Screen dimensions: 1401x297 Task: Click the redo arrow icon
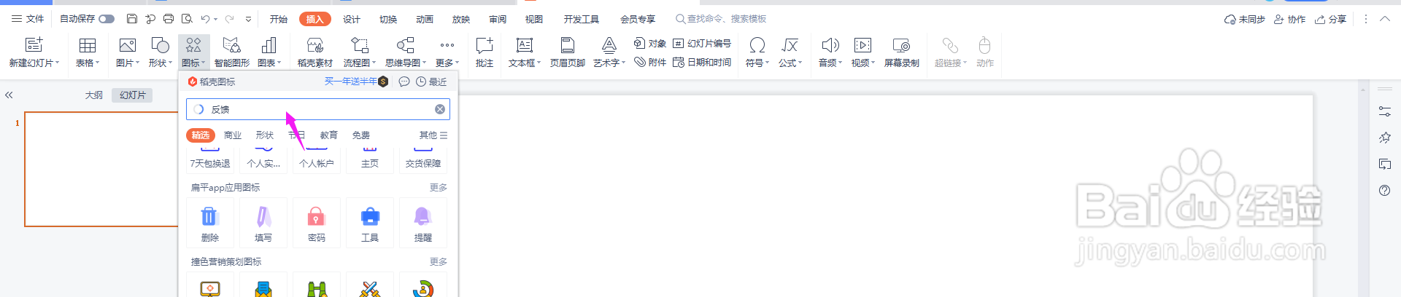[x=230, y=19]
